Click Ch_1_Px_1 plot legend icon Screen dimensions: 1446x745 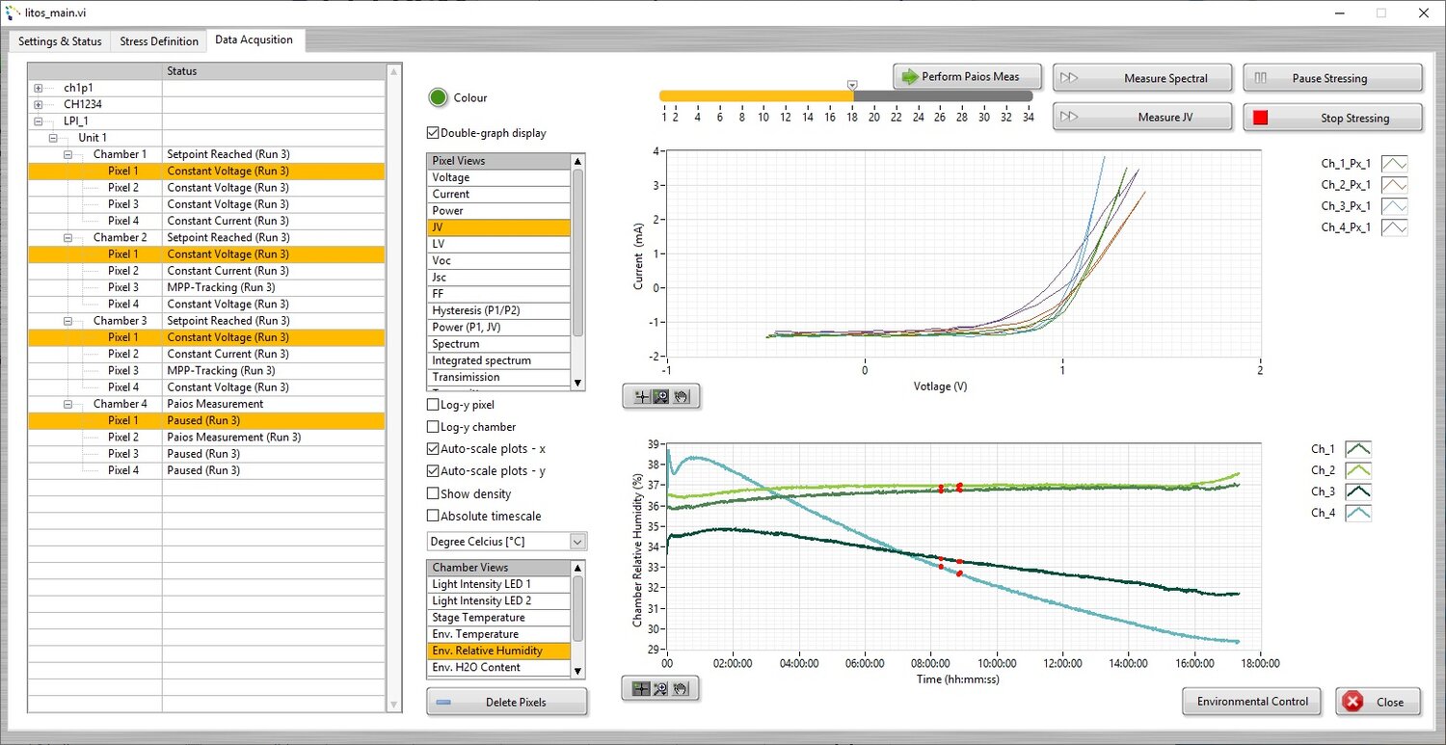[x=1394, y=164]
